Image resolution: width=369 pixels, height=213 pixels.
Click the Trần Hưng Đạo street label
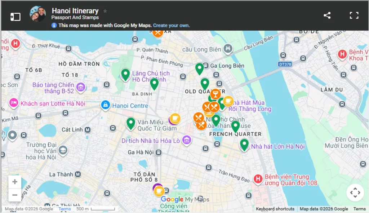tap(234, 176)
